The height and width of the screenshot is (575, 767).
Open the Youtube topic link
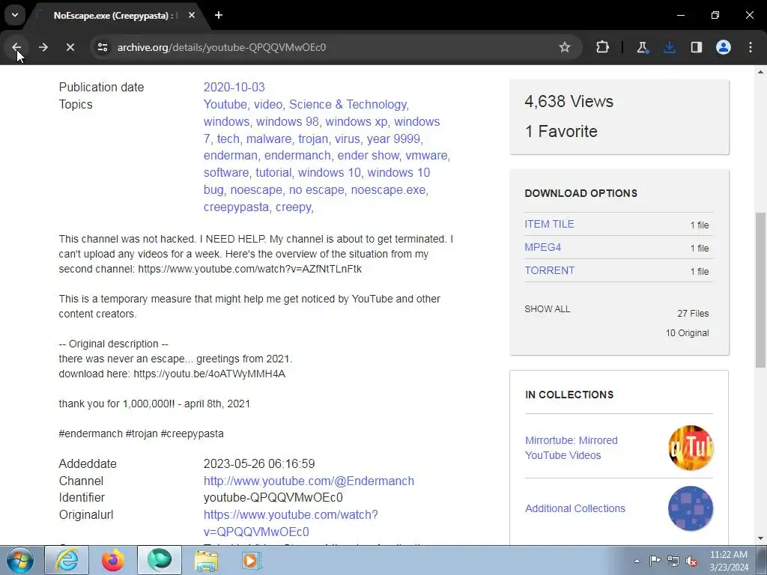click(225, 104)
